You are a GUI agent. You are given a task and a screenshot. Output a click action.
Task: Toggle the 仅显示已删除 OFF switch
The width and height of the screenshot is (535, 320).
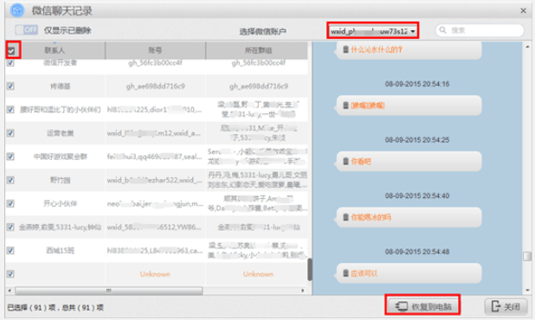click(x=26, y=30)
